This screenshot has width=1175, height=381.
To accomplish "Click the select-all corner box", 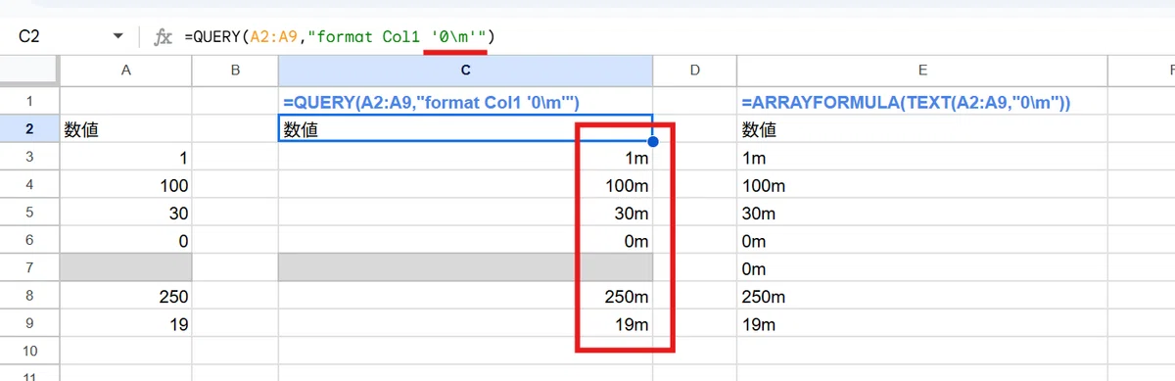I will (29, 71).
